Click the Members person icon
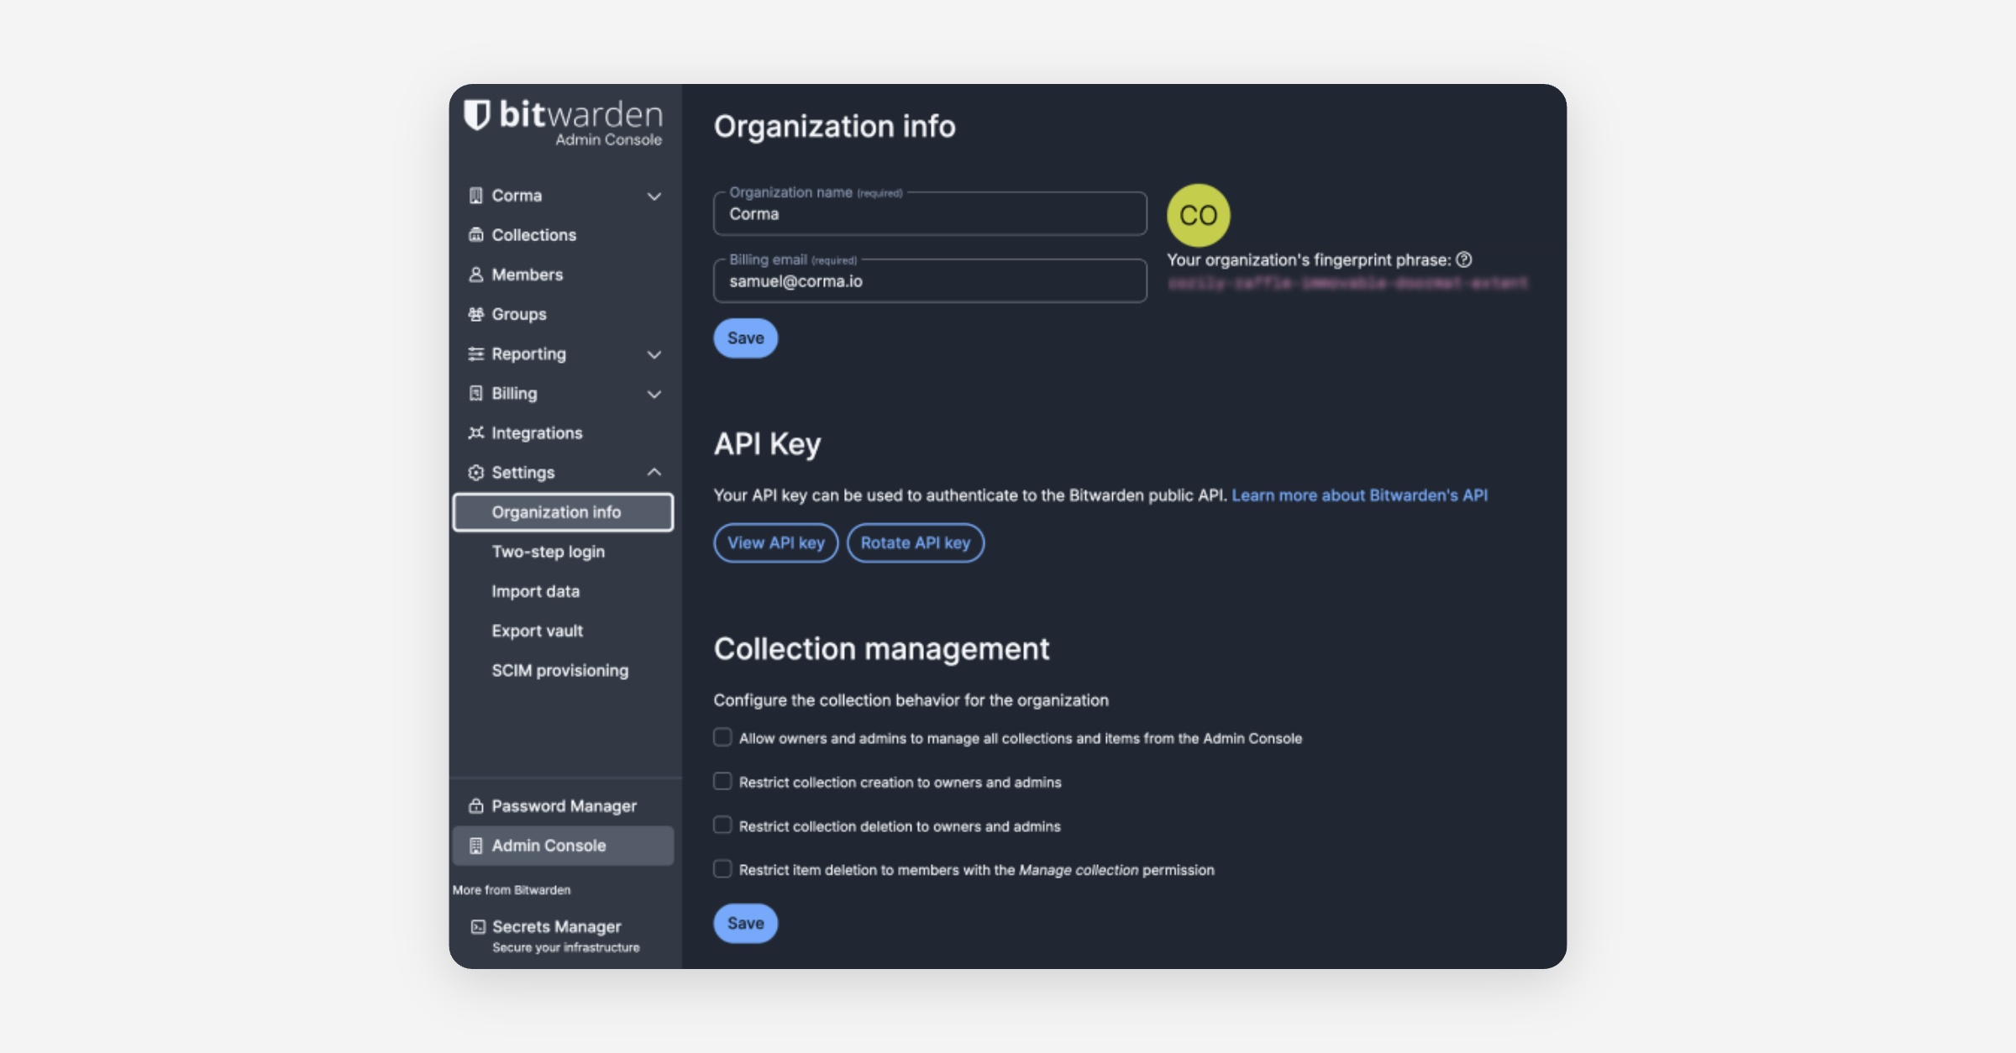Image resolution: width=2016 pixels, height=1053 pixels. click(475, 275)
